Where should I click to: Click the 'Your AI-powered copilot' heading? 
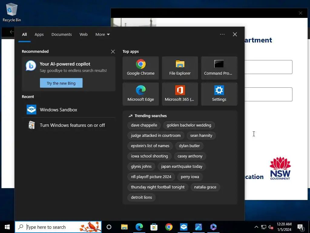(65, 64)
